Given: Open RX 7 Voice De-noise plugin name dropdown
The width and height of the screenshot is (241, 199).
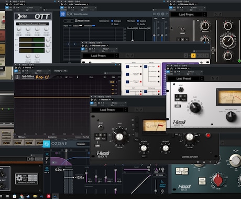Looking at the screenshot, I should [x=87, y=4].
